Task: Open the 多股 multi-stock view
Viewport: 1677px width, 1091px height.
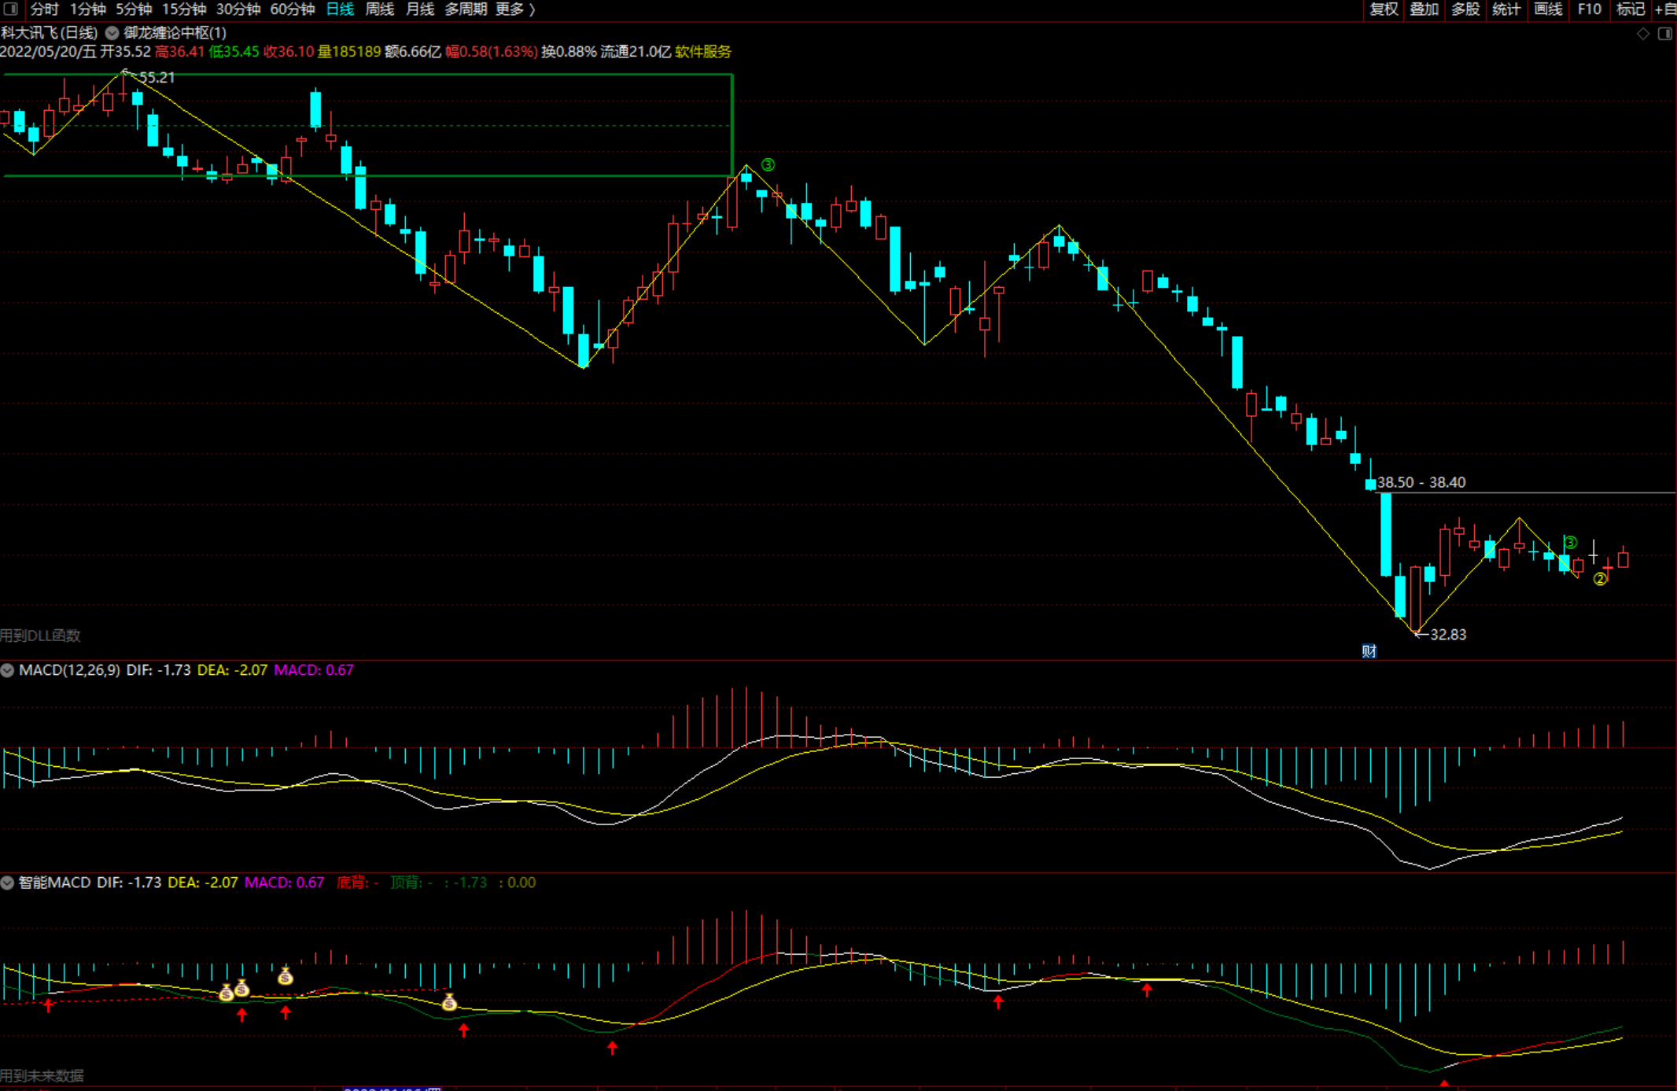Action: [1465, 9]
